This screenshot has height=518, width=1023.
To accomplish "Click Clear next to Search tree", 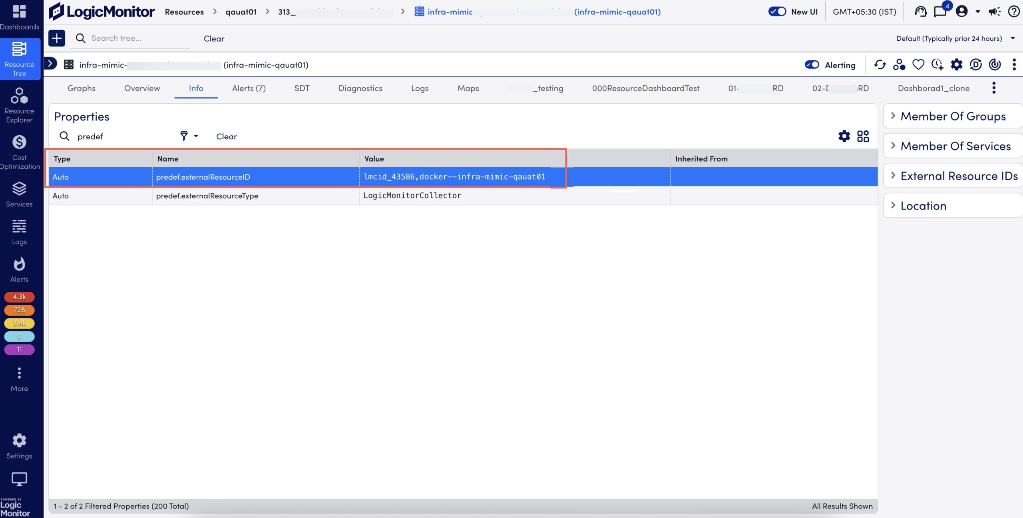I will [214, 38].
